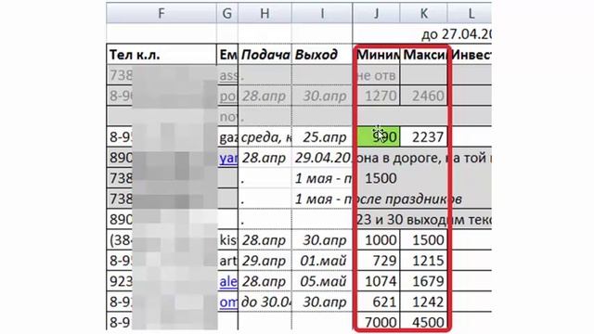Viewport: 594px width, 334px height.
Task: Open the 'ale' email link
Action: click(228, 281)
